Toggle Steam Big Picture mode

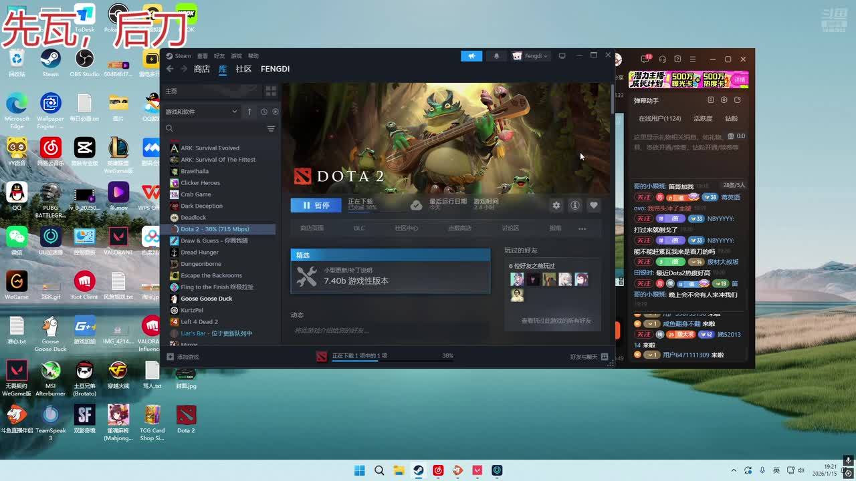562,56
